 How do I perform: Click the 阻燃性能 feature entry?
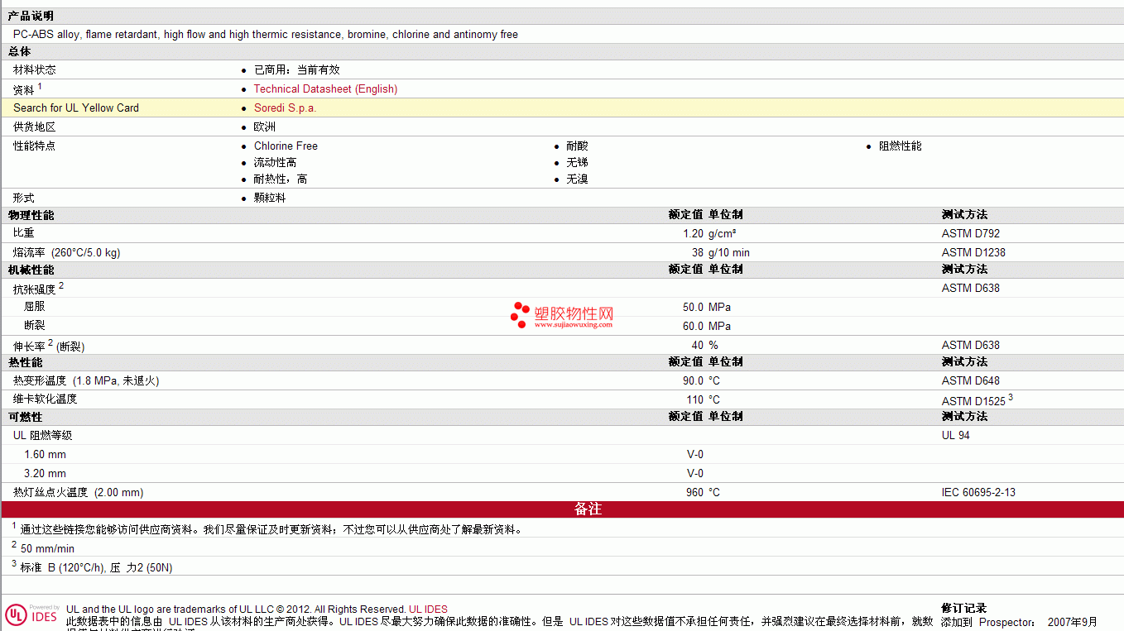(900, 146)
